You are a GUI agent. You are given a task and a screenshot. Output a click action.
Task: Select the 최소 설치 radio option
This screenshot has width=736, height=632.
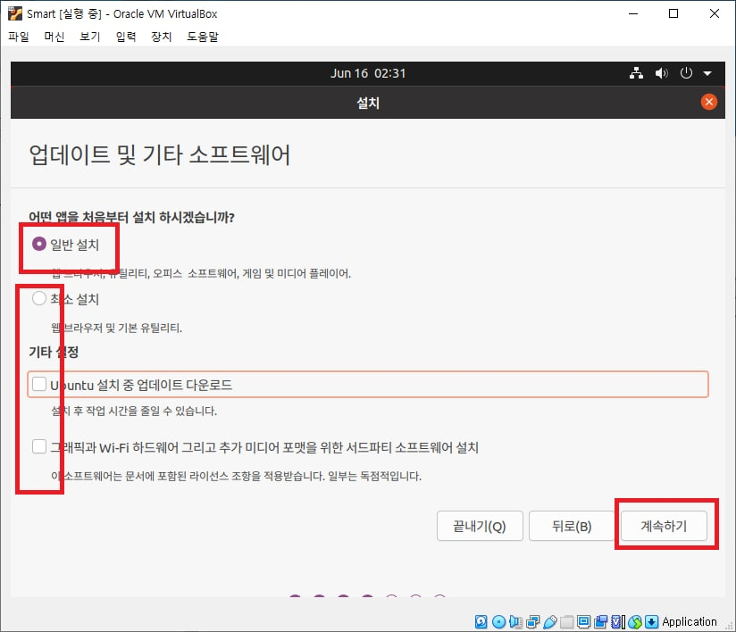pyautogui.click(x=39, y=298)
